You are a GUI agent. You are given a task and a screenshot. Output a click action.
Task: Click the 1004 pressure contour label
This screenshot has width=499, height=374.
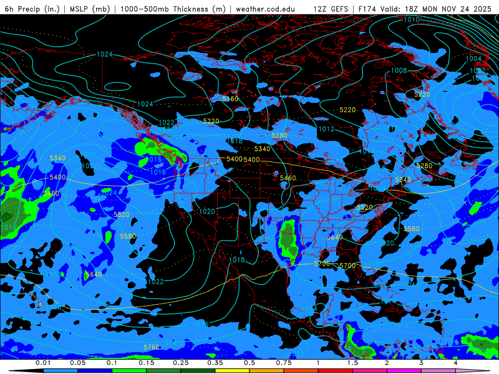point(473,59)
